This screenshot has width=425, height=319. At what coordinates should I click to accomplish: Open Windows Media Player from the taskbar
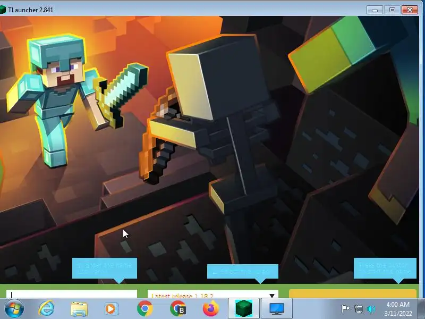click(112, 309)
